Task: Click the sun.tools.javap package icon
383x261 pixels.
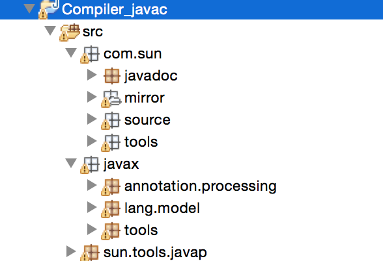Action: point(90,253)
